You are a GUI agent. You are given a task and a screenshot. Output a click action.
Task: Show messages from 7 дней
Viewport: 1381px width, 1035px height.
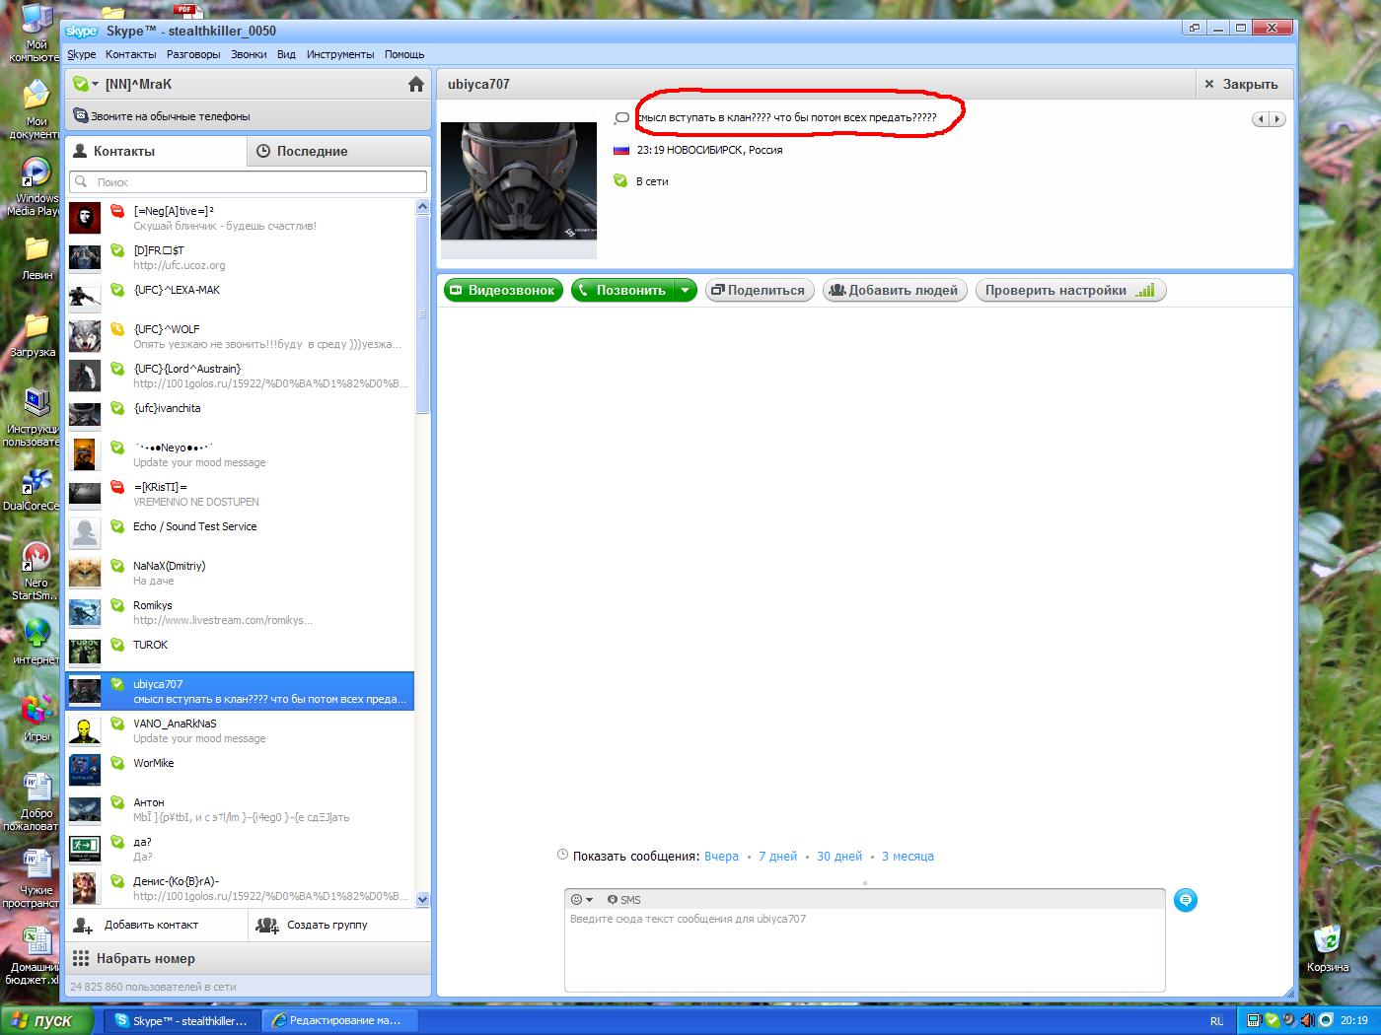click(x=777, y=857)
